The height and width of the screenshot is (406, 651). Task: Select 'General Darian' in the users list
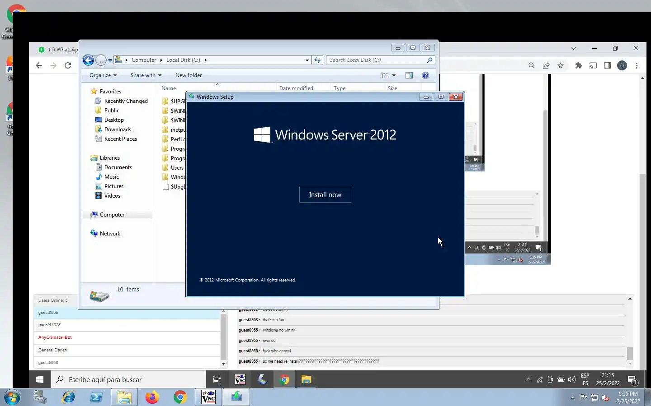click(127, 350)
